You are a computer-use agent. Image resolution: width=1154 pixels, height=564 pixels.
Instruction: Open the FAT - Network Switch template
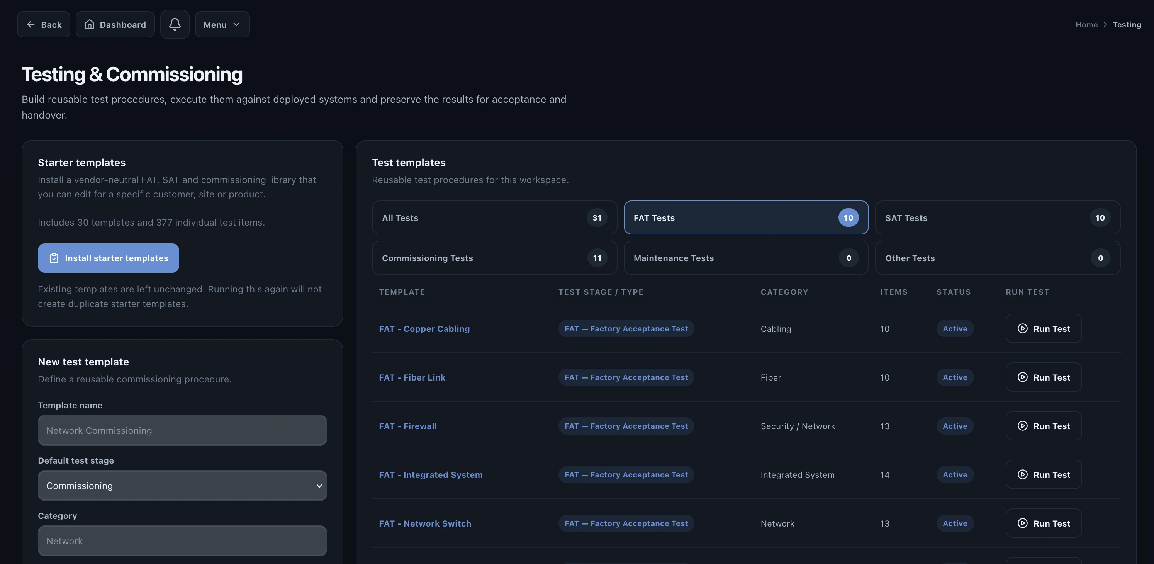pos(425,523)
